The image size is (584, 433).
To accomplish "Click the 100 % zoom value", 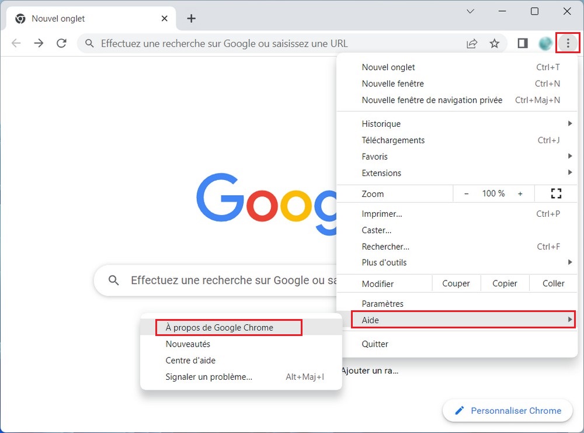I will [493, 193].
